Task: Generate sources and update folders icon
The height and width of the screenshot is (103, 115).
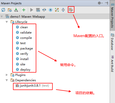Action: (x=10, y=10)
